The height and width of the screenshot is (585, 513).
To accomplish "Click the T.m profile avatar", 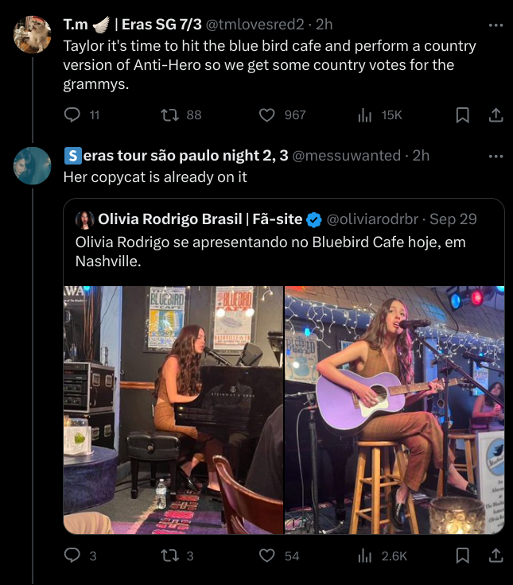I will tap(33, 34).
